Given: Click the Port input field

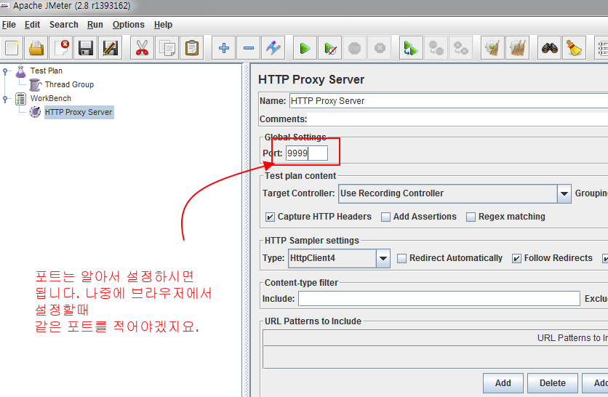Looking at the screenshot, I should (x=307, y=153).
